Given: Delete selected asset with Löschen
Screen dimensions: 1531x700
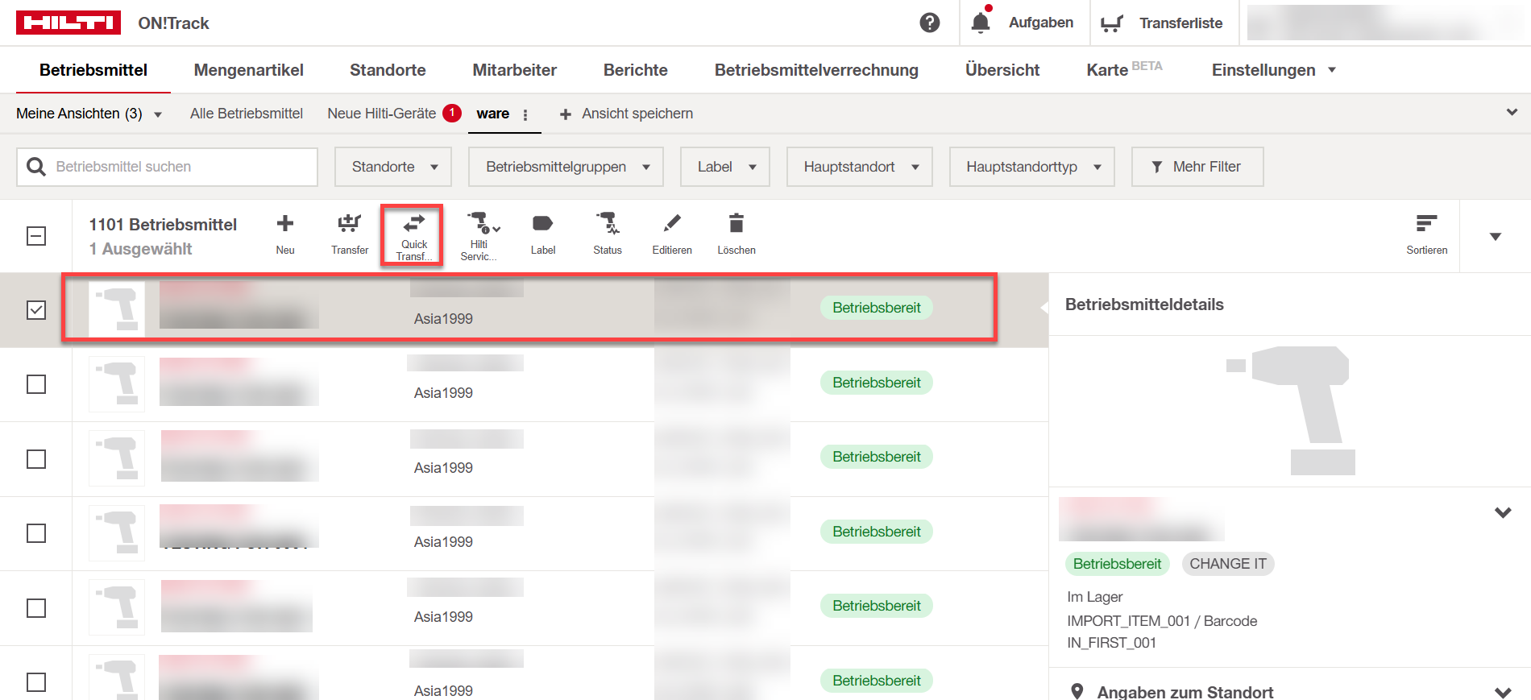Looking at the screenshot, I should pos(736,234).
